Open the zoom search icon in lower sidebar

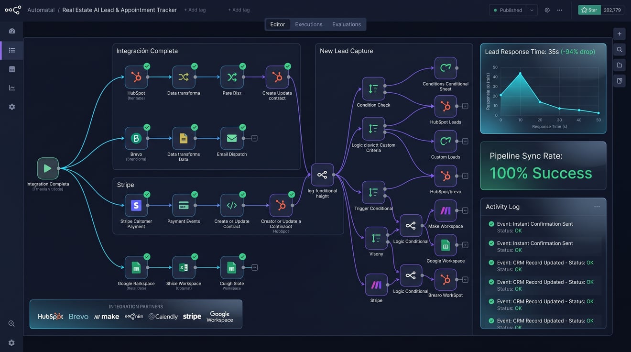(11, 324)
